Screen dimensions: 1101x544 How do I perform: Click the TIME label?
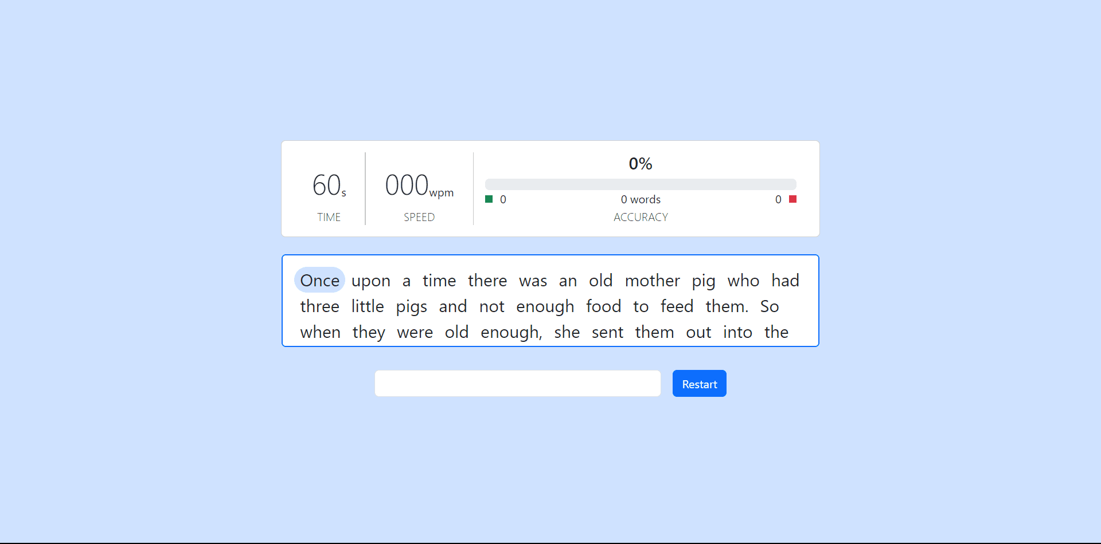(329, 217)
